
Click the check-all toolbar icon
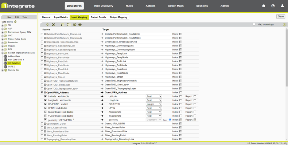click(x=62, y=25)
